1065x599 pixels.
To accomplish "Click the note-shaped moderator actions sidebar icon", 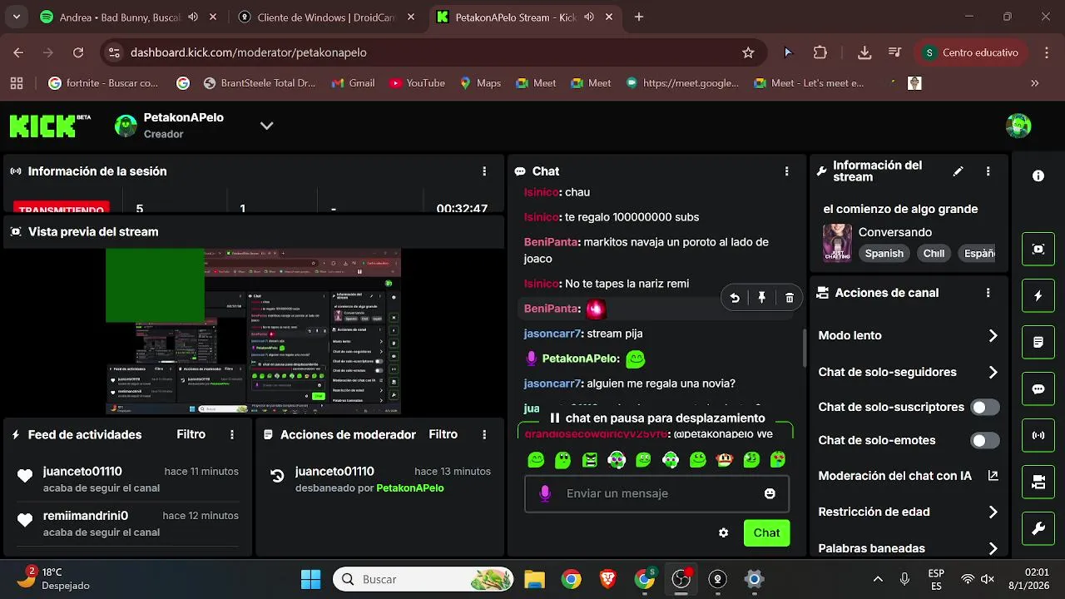I will click(x=1038, y=342).
